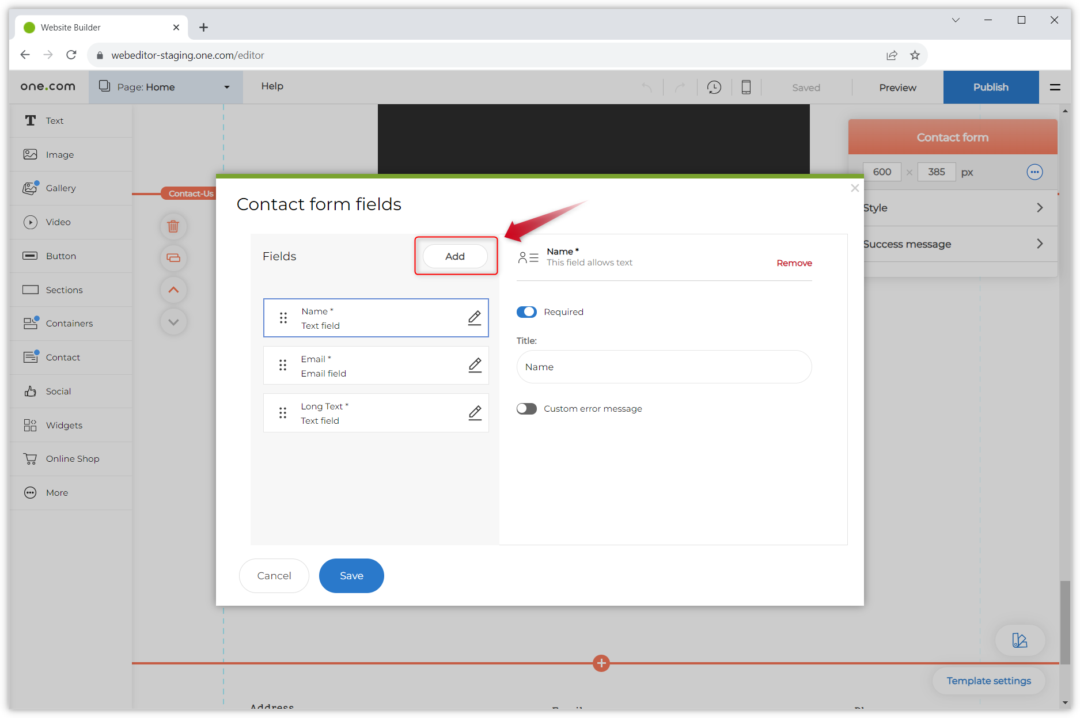The image size is (1080, 718).
Task: Expand the Success message option
Action: [953, 244]
